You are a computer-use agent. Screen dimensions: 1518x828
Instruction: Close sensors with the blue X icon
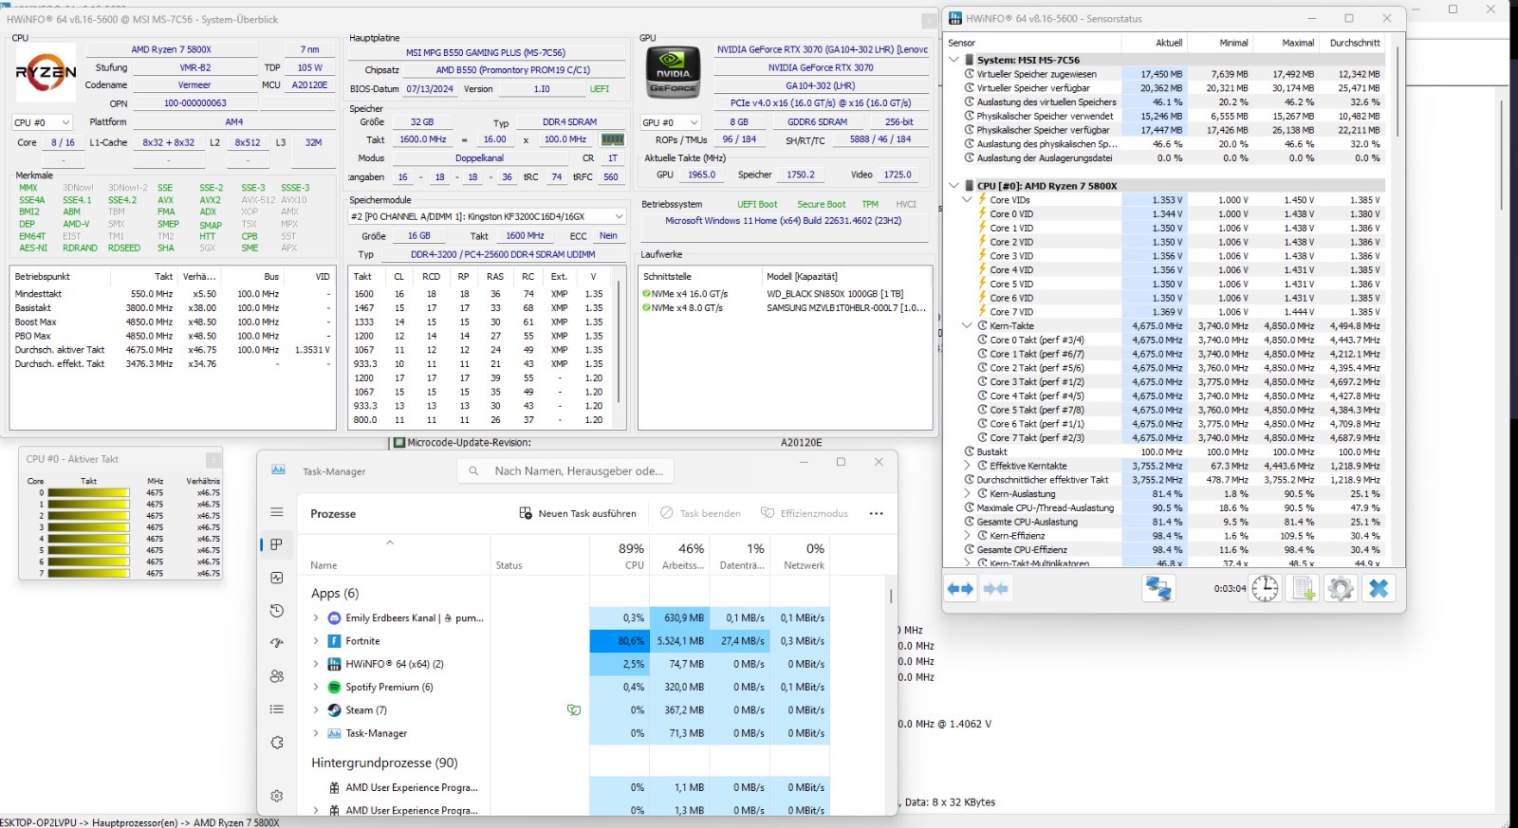point(1379,589)
